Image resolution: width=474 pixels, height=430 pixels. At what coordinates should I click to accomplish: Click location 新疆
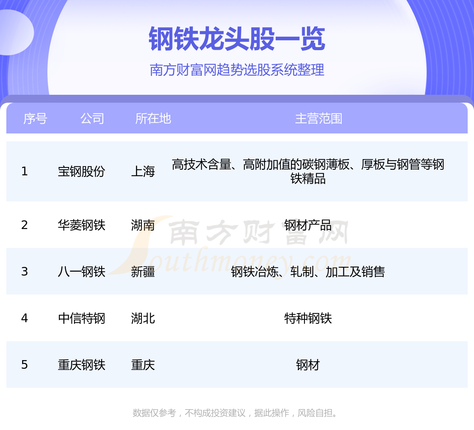(143, 272)
